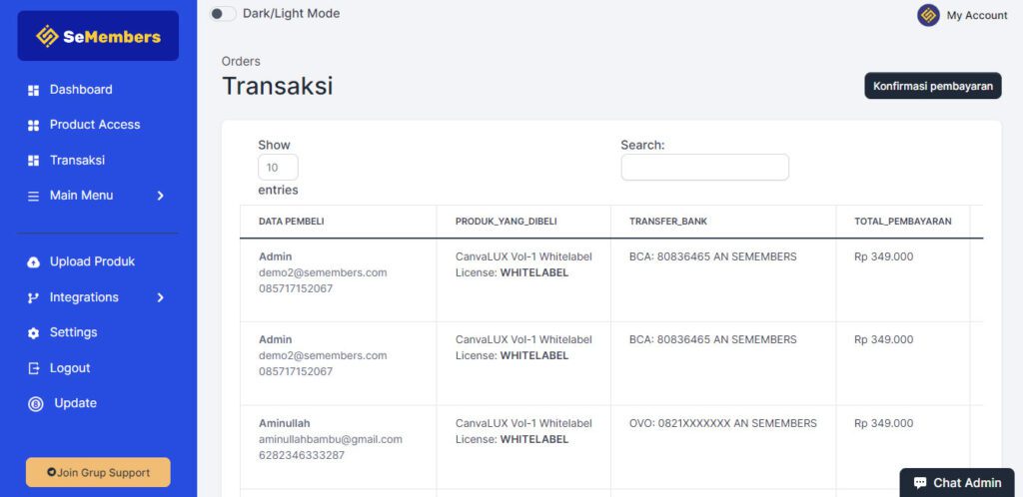The width and height of the screenshot is (1023, 497).
Task: Sort by TOTAL_PEMBAYARAN column header
Action: (x=902, y=221)
